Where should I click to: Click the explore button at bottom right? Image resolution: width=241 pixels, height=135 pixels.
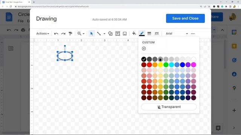click(218, 128)
